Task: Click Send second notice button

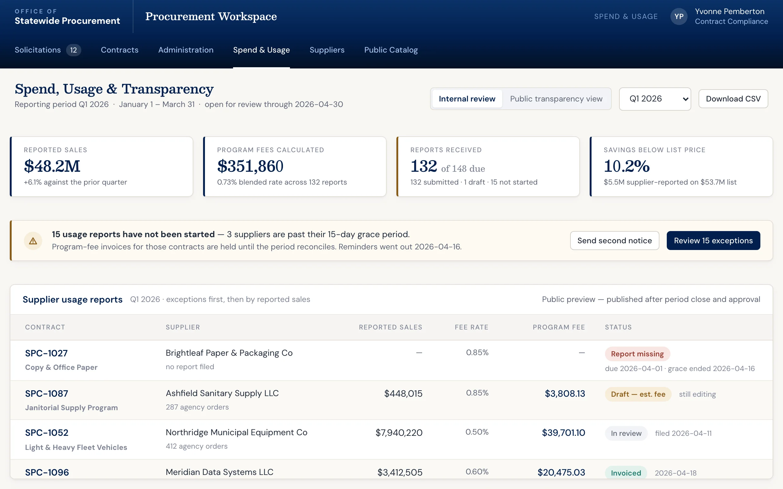Action: pyautogui.click(x=614, y=241)
